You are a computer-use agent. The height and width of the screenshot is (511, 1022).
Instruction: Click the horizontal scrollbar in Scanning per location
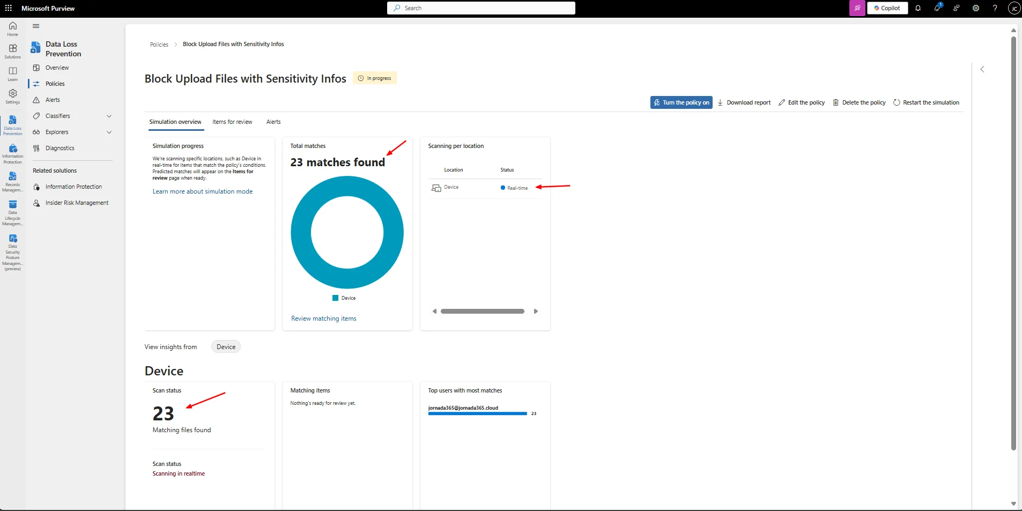(x=483, y=311)
